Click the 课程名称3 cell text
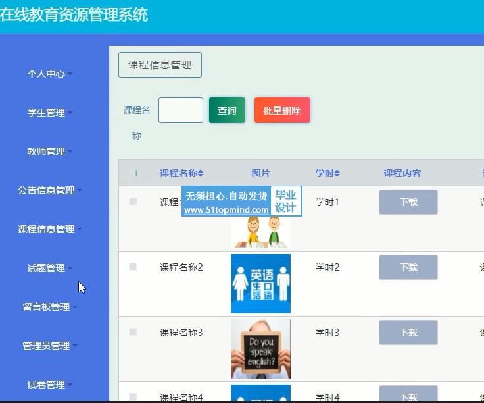484x403 pixels. pos(181,333)
